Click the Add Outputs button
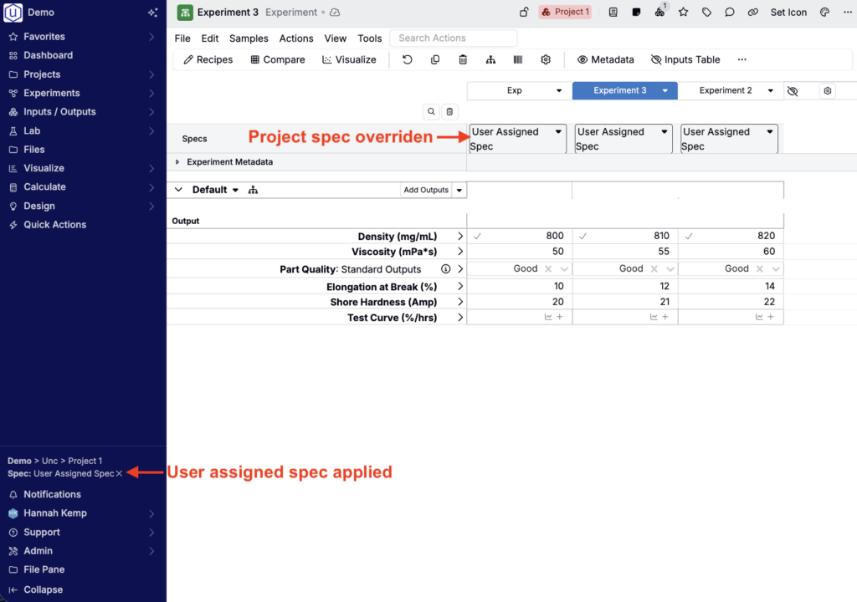The height and width of the screenshot is (602, 857). pyautogui.click(x=426, y=191)
